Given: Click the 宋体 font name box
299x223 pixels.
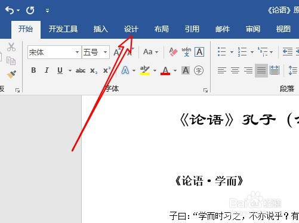Looking at the screenshot, I should click(x=51, y=52).
